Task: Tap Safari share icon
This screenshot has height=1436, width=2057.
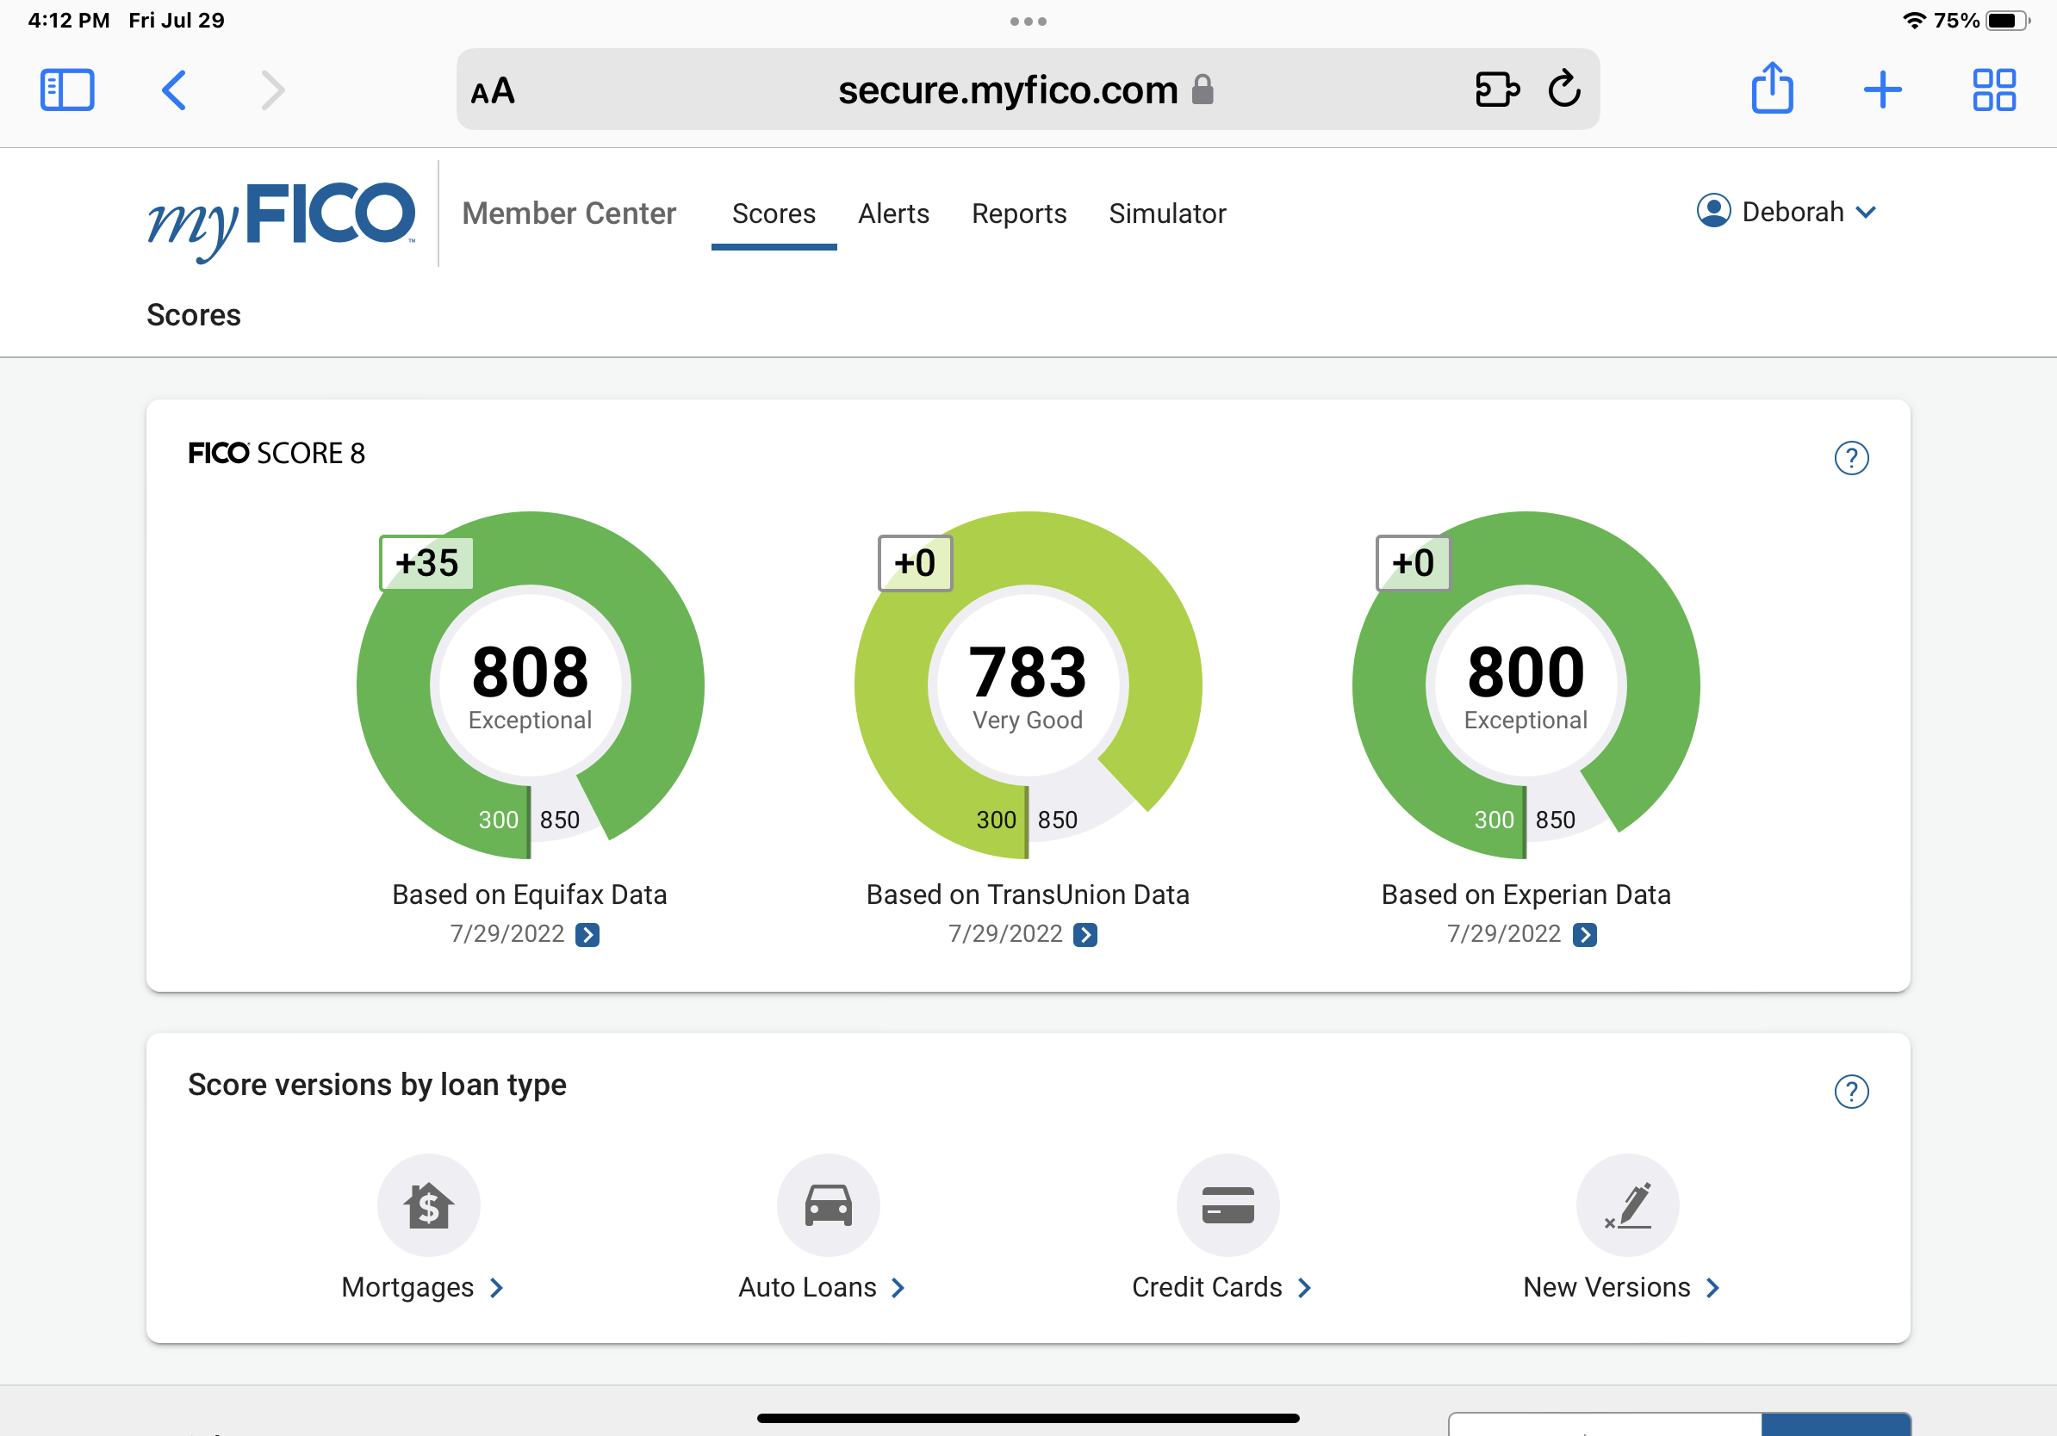Action: (1771, 89)
